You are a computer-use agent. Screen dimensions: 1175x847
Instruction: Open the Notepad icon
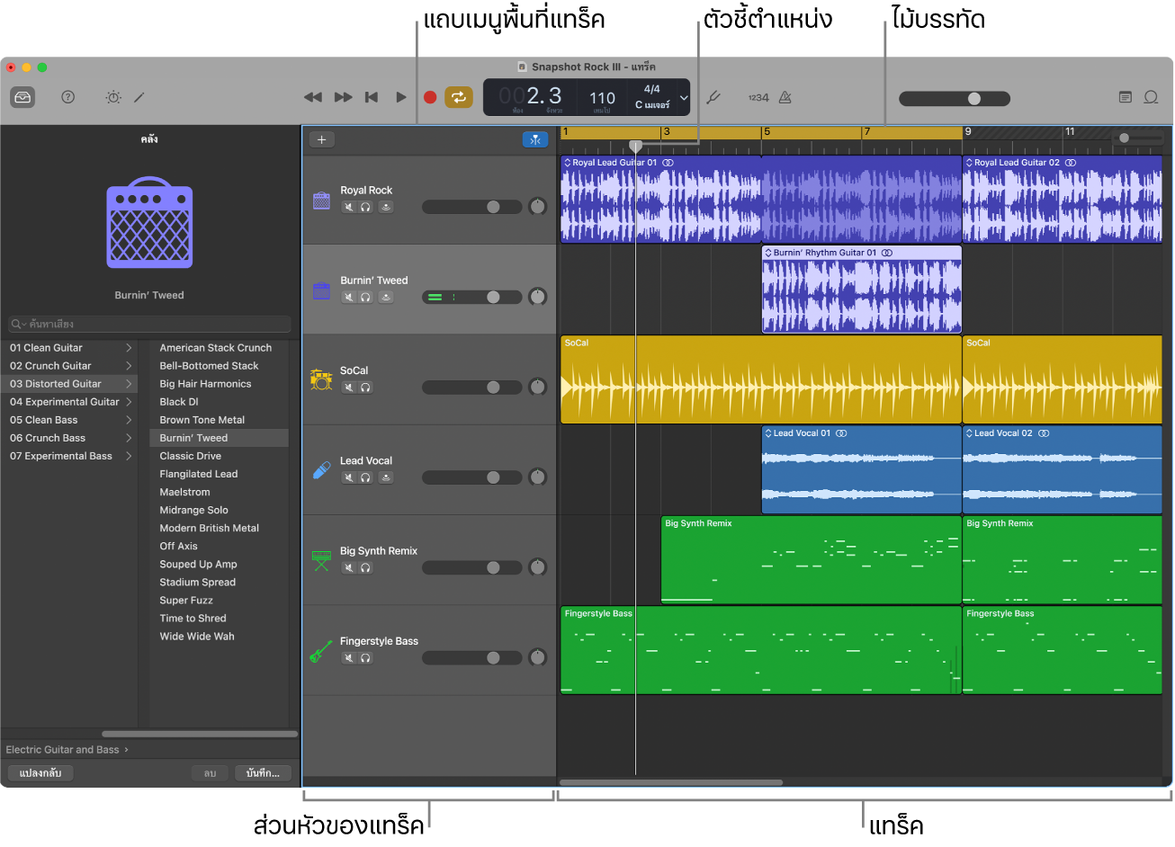pyautogui.click(x=1125, y=97)
